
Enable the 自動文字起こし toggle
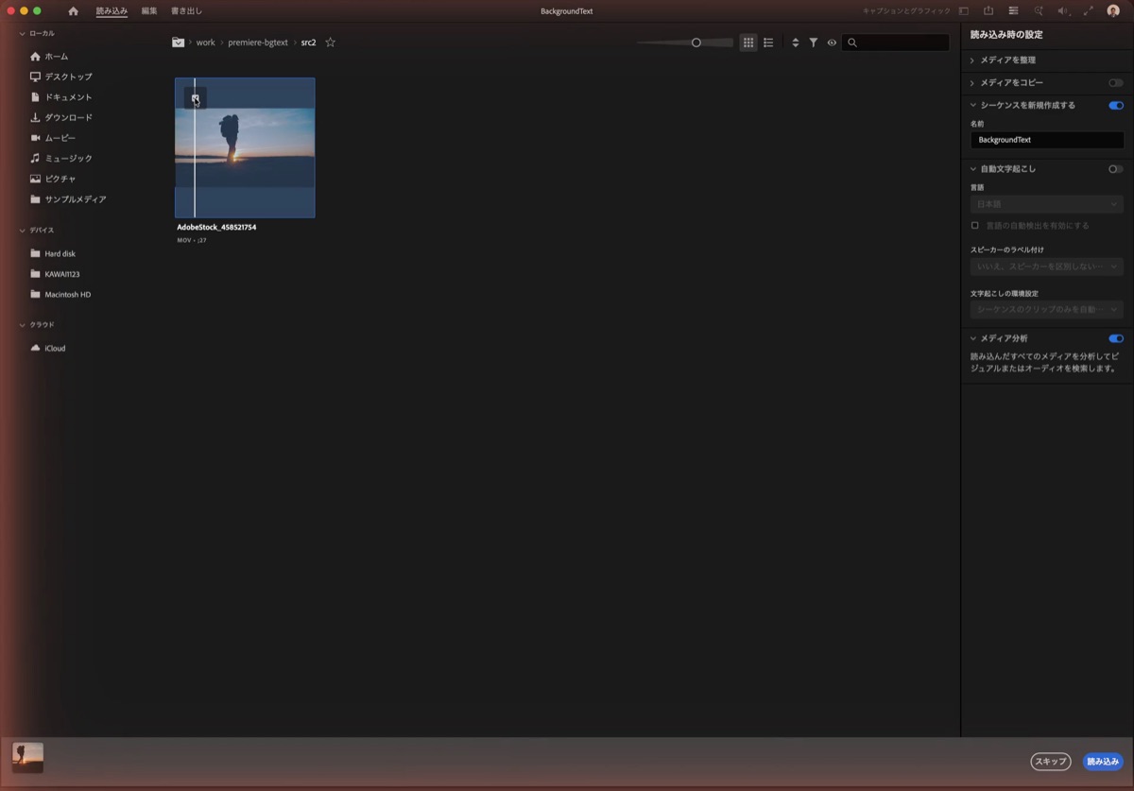1116,169
